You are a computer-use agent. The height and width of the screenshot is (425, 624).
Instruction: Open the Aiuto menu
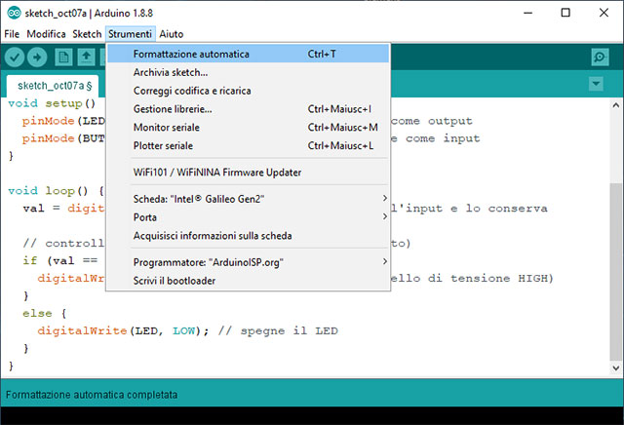(x=172, y=34)
